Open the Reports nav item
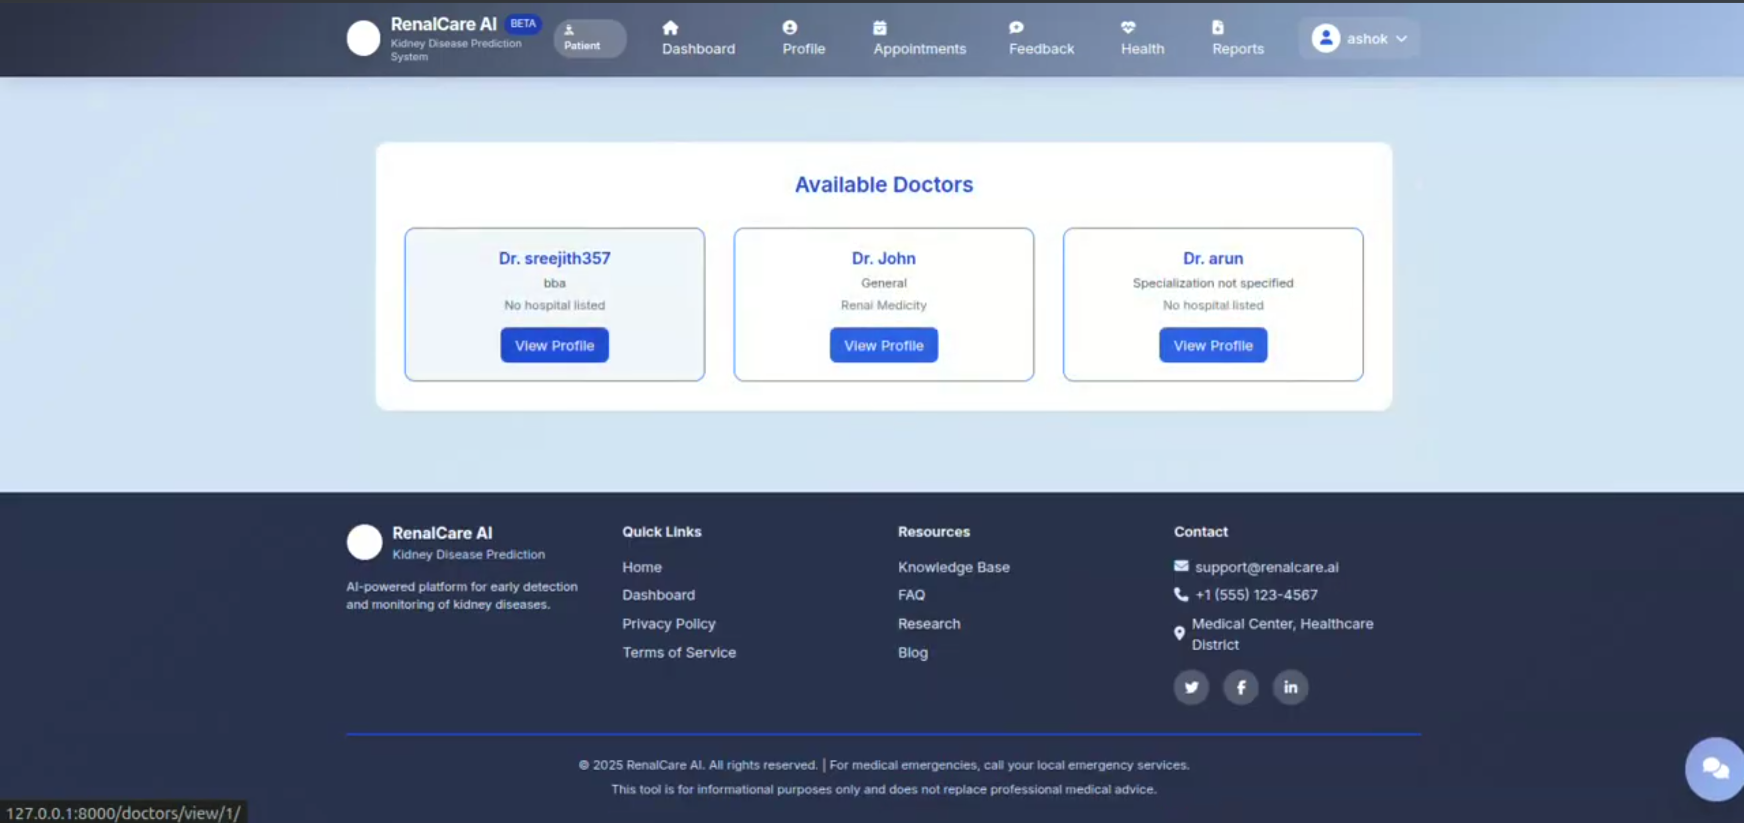Screen dimensions: 1744x823 tap(1238, 39)
